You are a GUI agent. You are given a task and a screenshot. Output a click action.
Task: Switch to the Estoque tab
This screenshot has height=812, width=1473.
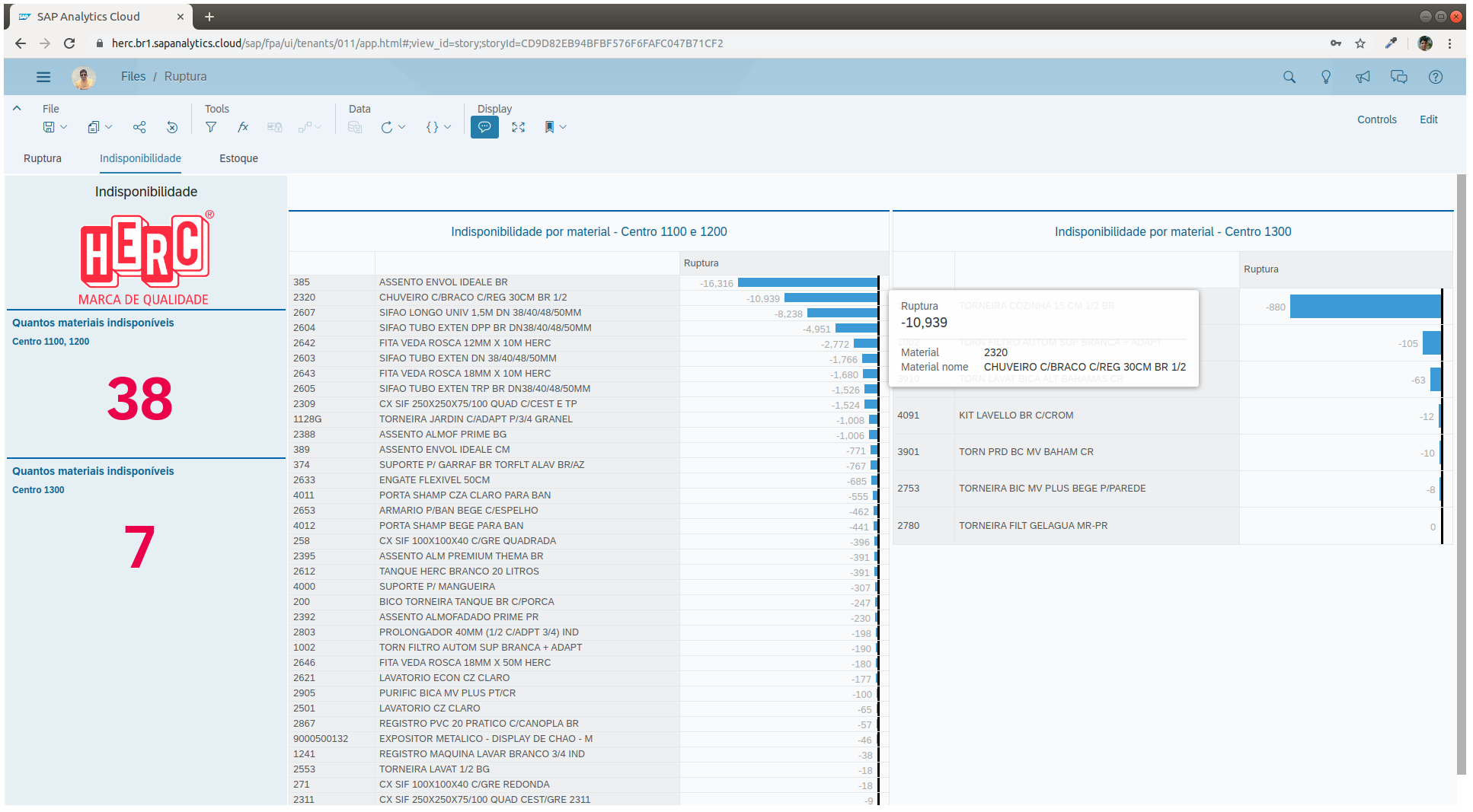click(238, 158)
